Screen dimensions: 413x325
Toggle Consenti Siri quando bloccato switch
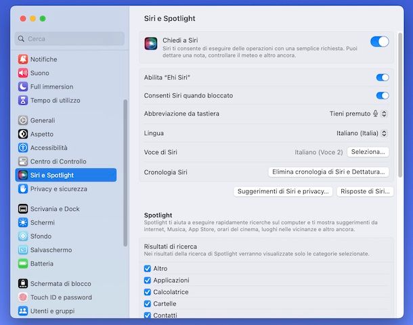pyautogui.click(x=383, y=95)
